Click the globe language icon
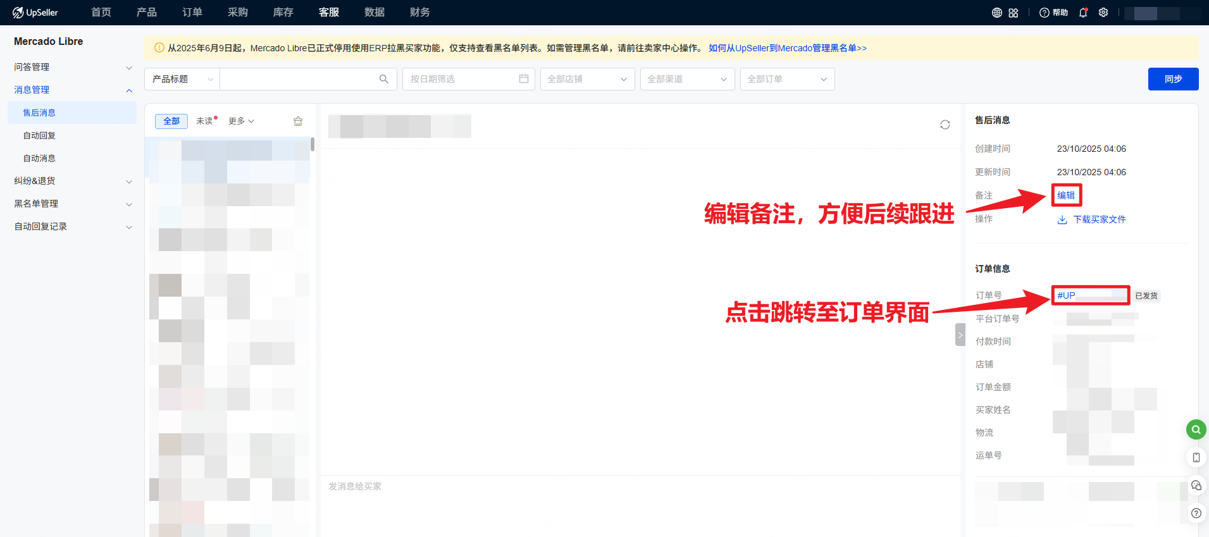This screenshot has height=537, width=1209. pos(996,13)
